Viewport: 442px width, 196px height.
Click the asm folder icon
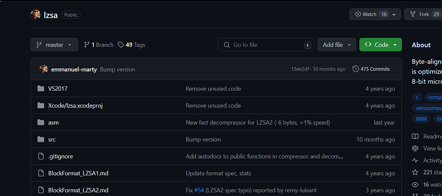pos(41,123)
